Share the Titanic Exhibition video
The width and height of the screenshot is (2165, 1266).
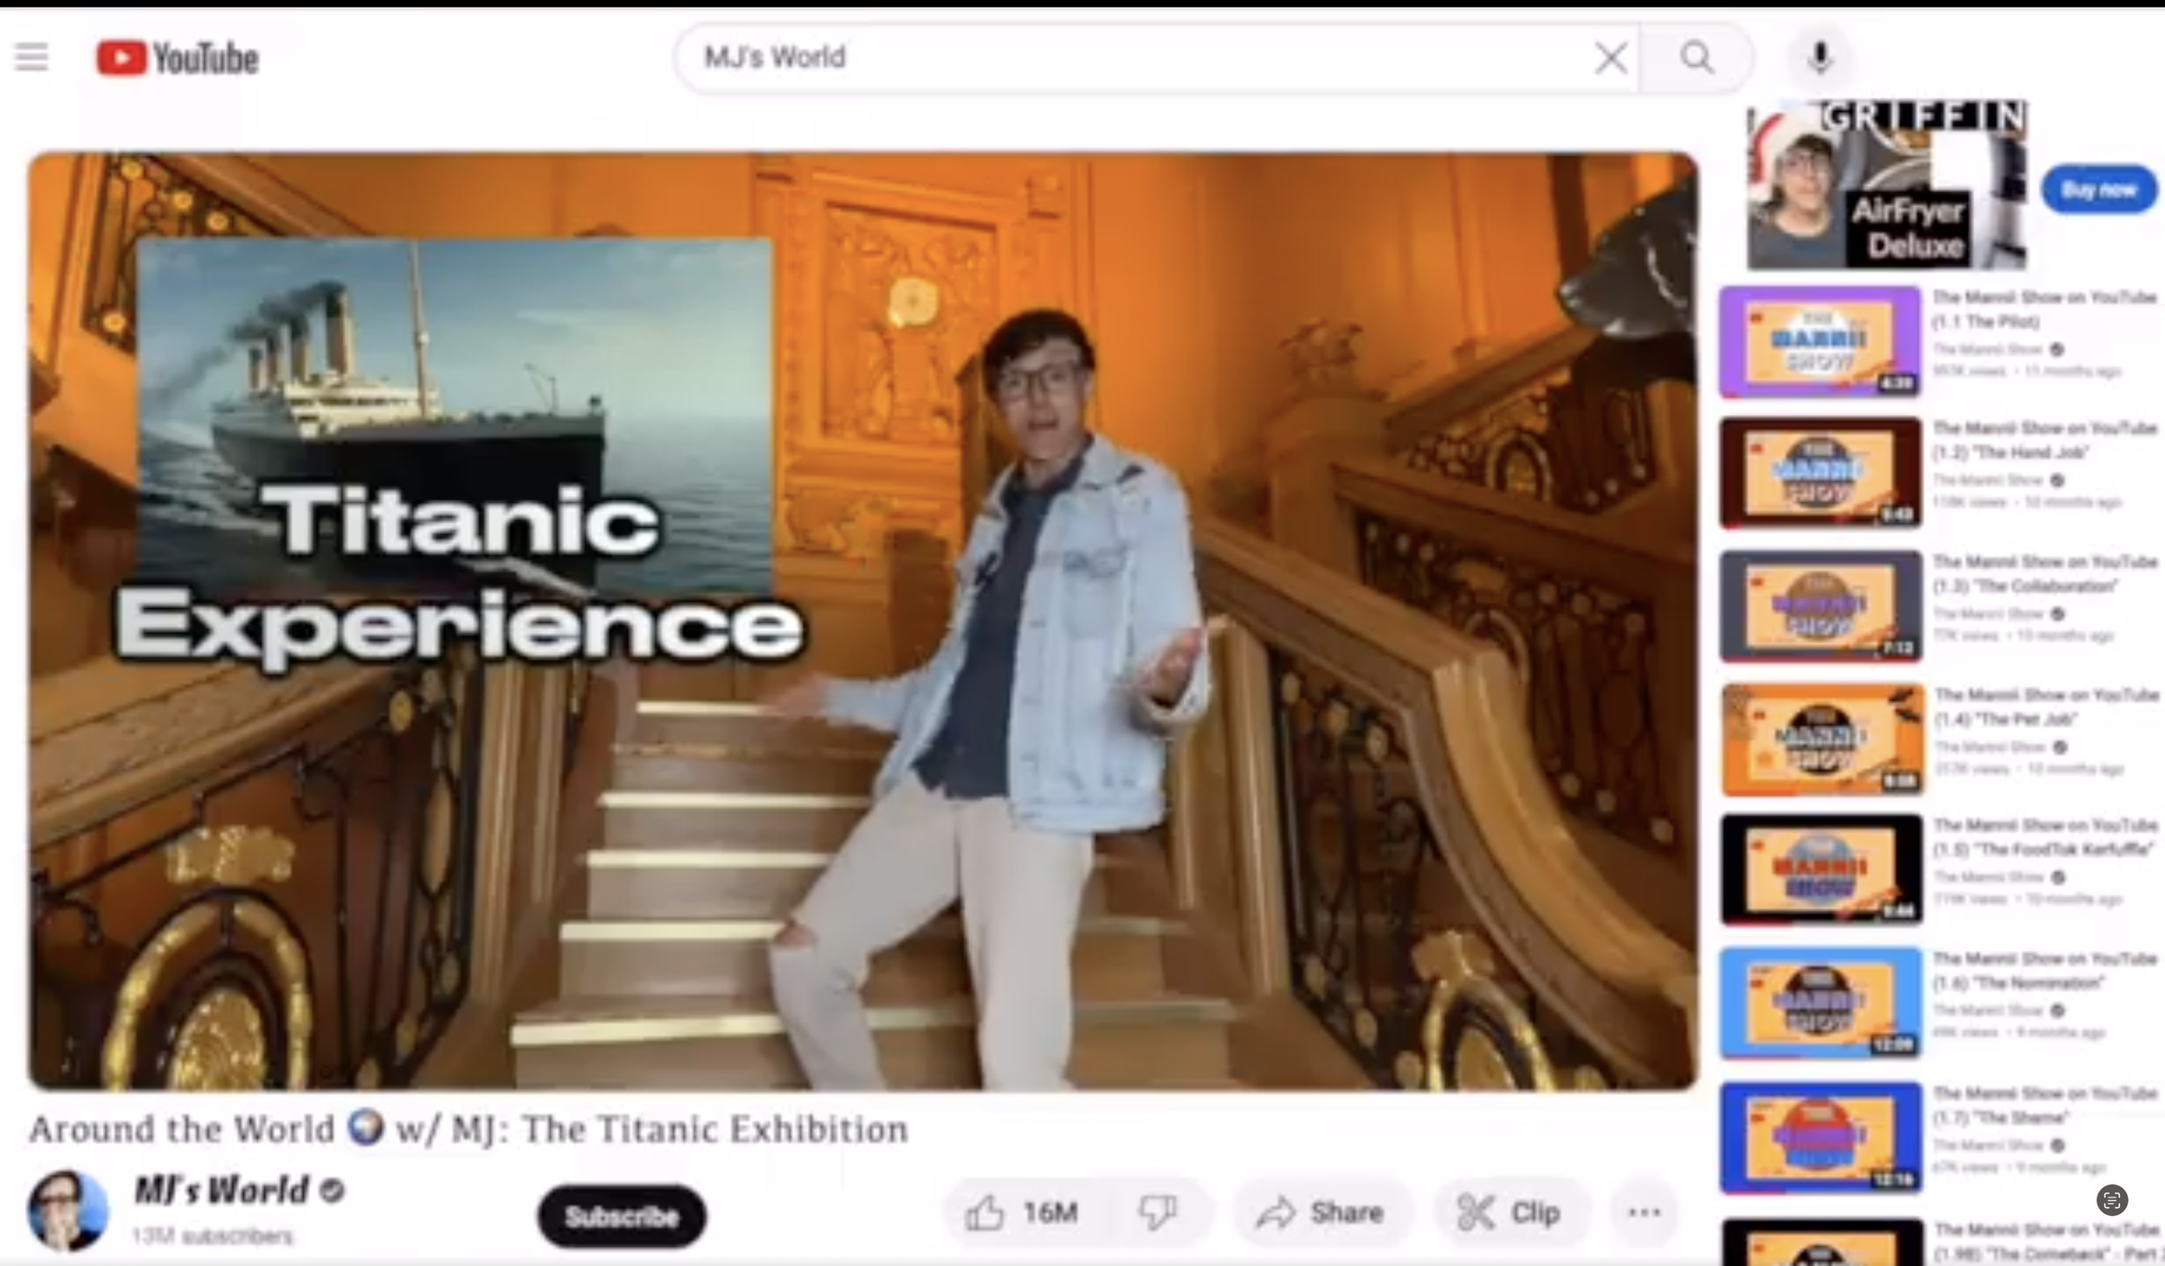[x=1321, y=1212]
